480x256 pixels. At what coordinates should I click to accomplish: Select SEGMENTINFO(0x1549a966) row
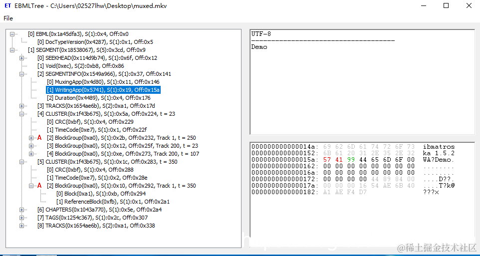click(104, 74)
